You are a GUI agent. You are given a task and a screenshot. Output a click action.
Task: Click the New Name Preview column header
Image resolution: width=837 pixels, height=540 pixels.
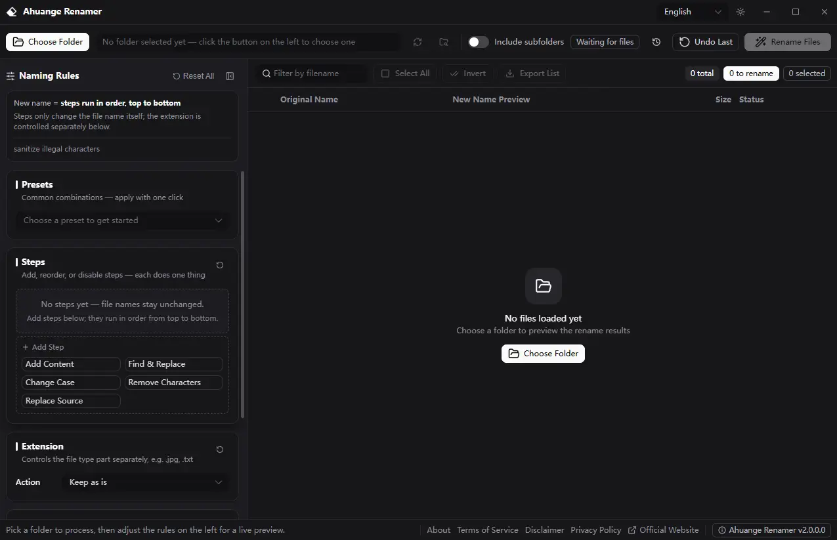(491, 100)
